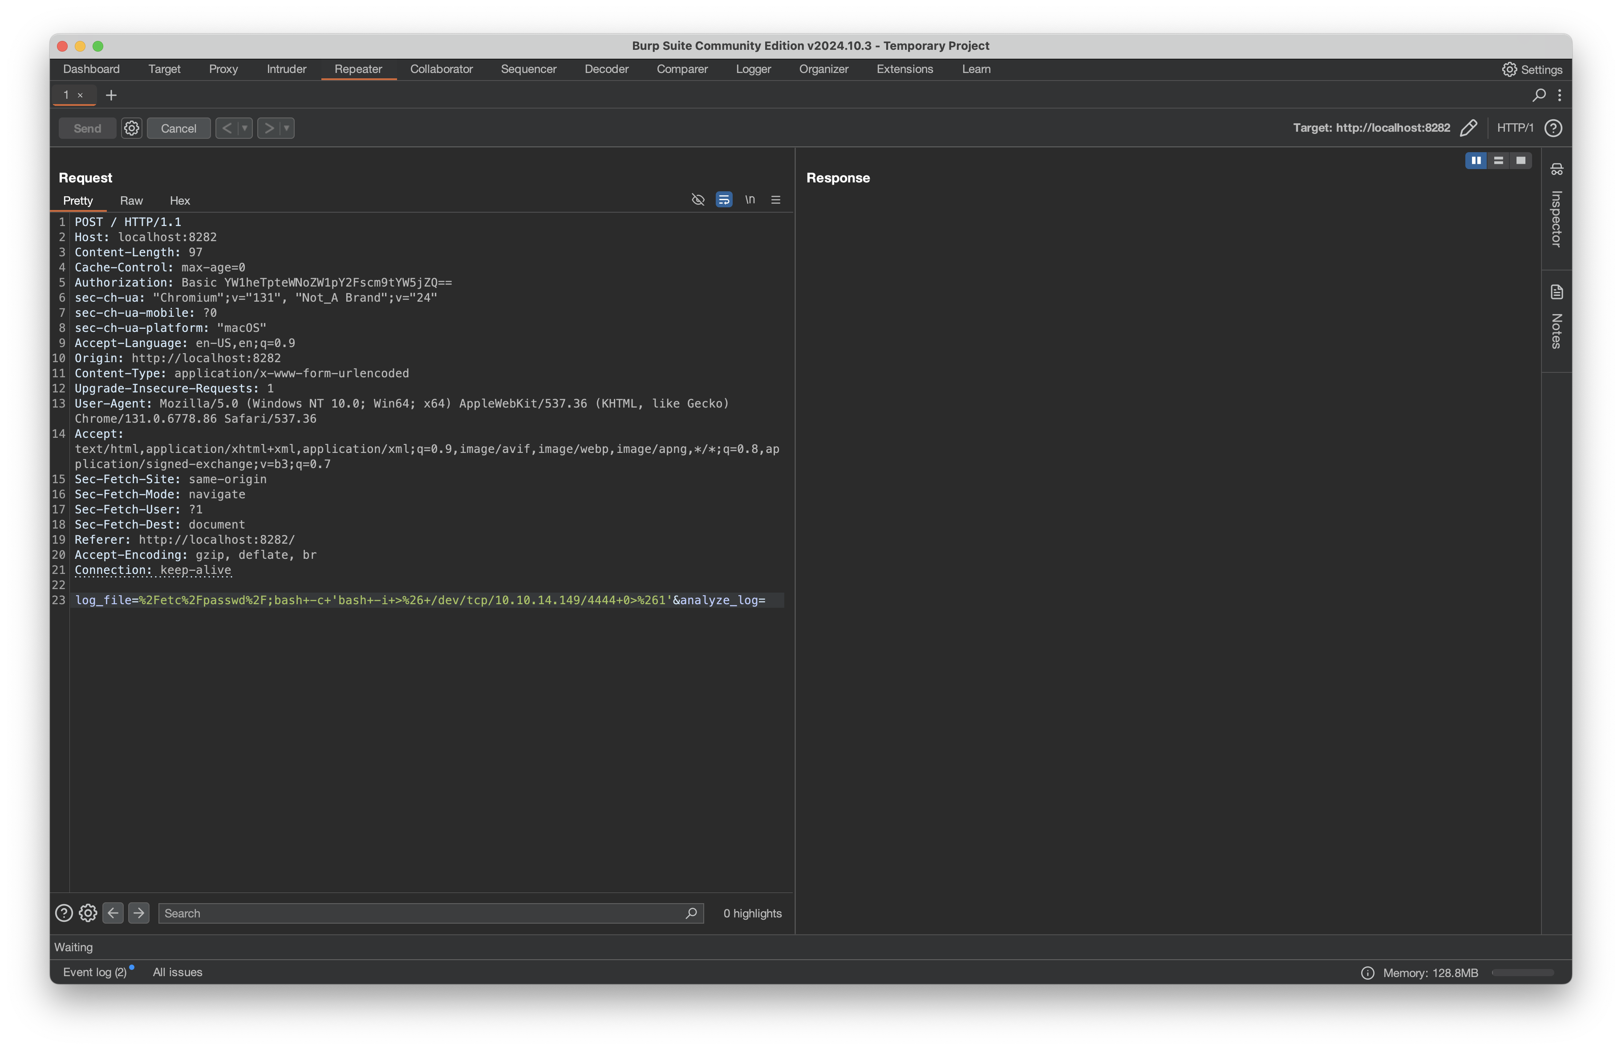Toggle hide non-printable request view icon
The width and height of the screenshot is (1622, 1050).
(x=698, y=200)
